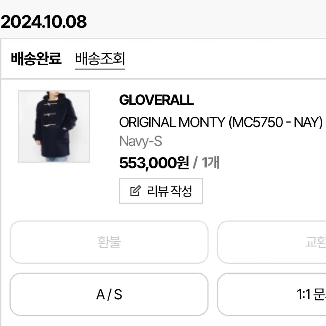Viewport: 326px width, 326px height.
Task: Click the 환불 label text
Action: pyautogui.click(x=109, y=242)
